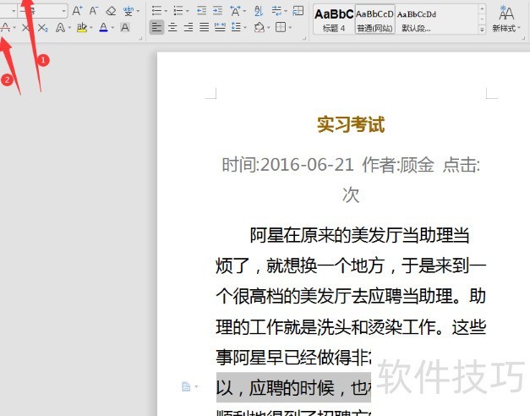This screenshot has width=530, height=416.
Task: Open the font size dropdown
Action: 63,11
